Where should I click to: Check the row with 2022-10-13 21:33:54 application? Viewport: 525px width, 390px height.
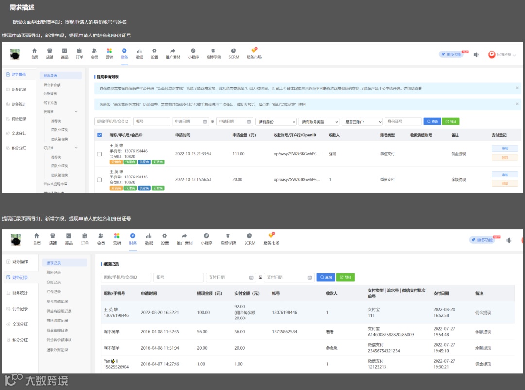pyautogui.click(x=100, y=154)
